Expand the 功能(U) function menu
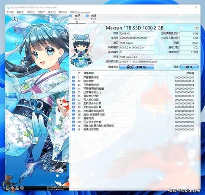Image resolution: width=205 pixels, height=195 pixels. (x=31, y=12)
